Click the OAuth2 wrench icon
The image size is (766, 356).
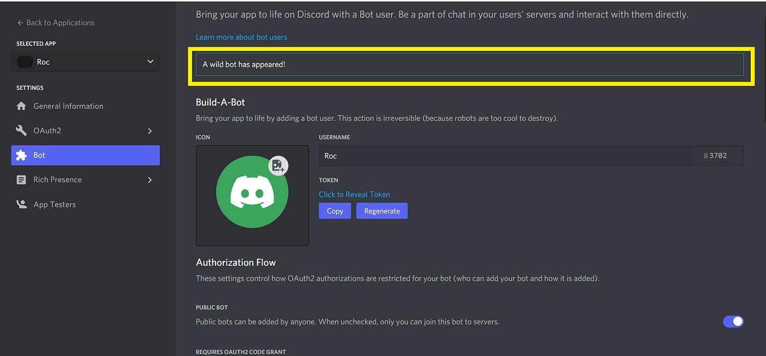pos(21,130)
